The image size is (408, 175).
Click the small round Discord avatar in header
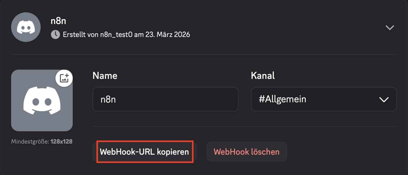(x=26, y=27)
